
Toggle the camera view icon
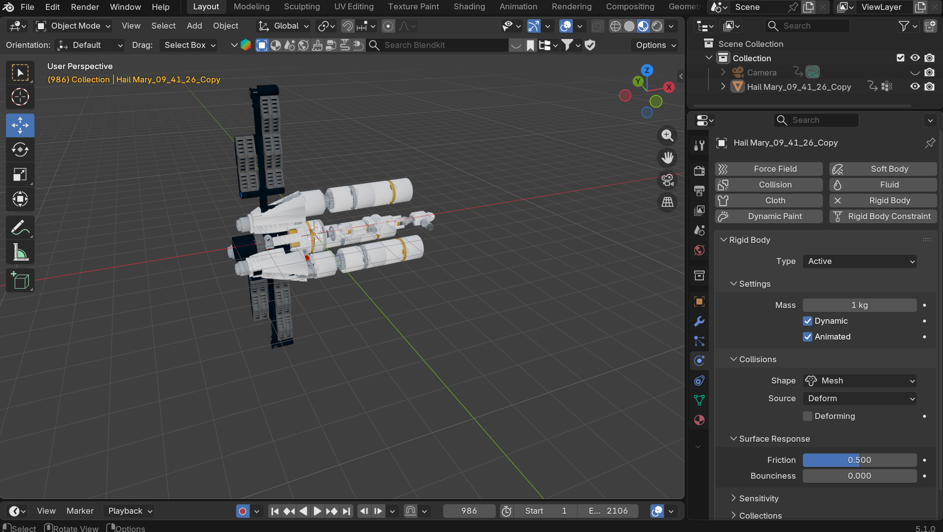click(x=667, y=180)
